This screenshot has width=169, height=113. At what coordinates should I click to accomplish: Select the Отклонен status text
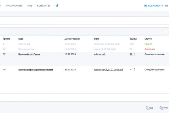150,49
